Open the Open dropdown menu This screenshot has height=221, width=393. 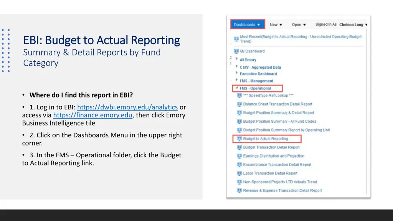tap(299, 25)
